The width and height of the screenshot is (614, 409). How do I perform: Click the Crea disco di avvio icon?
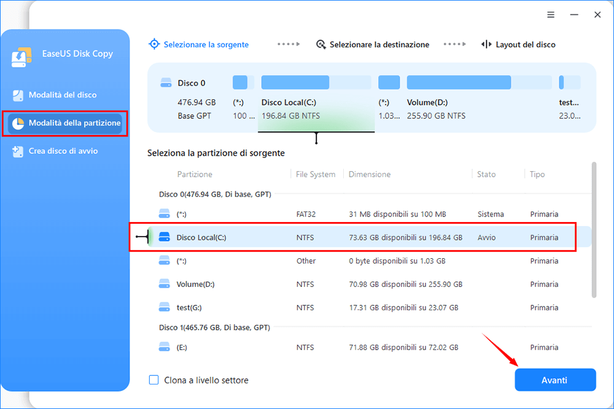[18, 151]
